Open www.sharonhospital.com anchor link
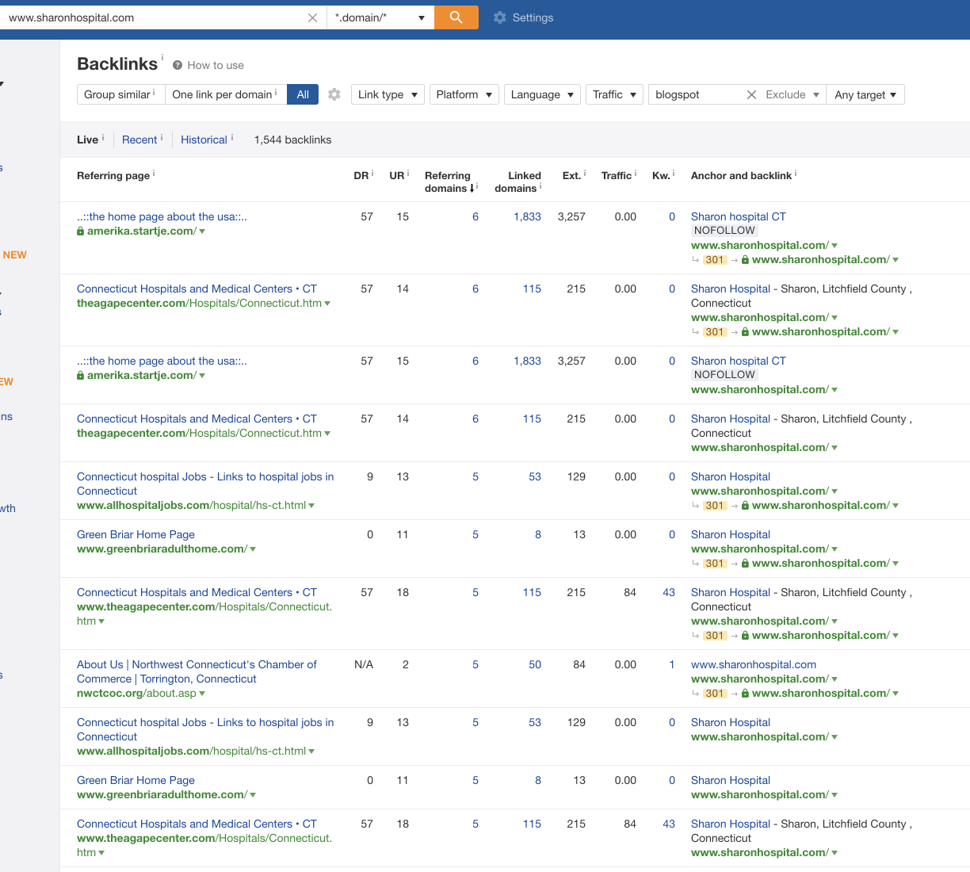 (x=754, y=664)
